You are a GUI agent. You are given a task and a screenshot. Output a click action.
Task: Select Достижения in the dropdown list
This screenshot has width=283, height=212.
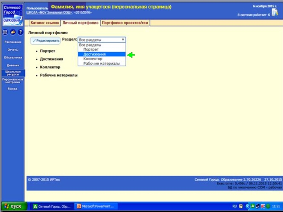(x=94, y=54)
